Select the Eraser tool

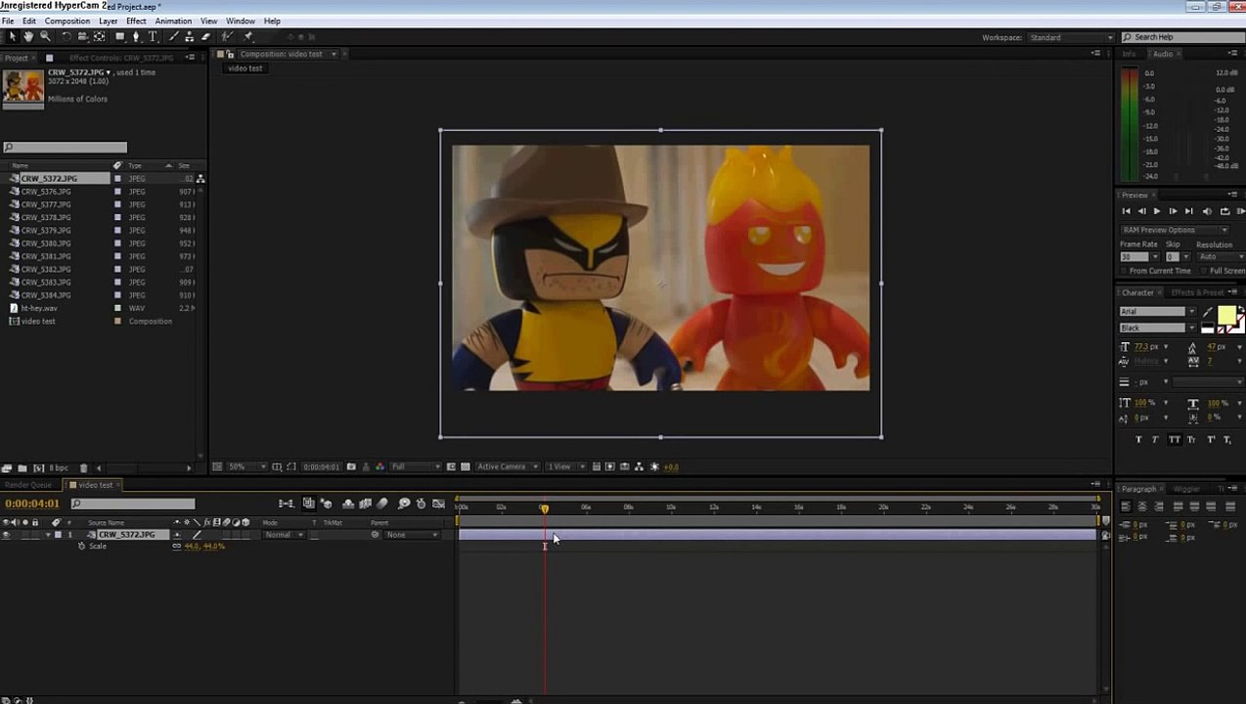(205, 37)
